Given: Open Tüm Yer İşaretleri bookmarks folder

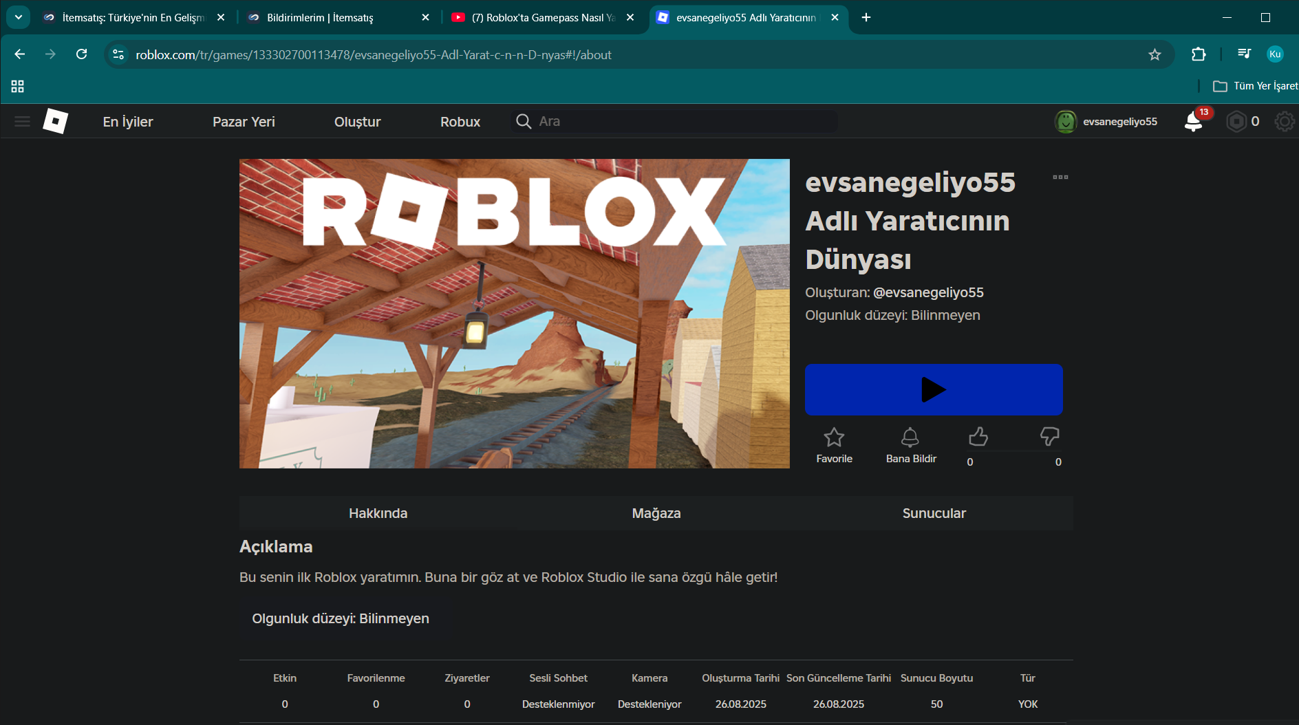Looking at the screenshot, I should [x=1255, y=86].
